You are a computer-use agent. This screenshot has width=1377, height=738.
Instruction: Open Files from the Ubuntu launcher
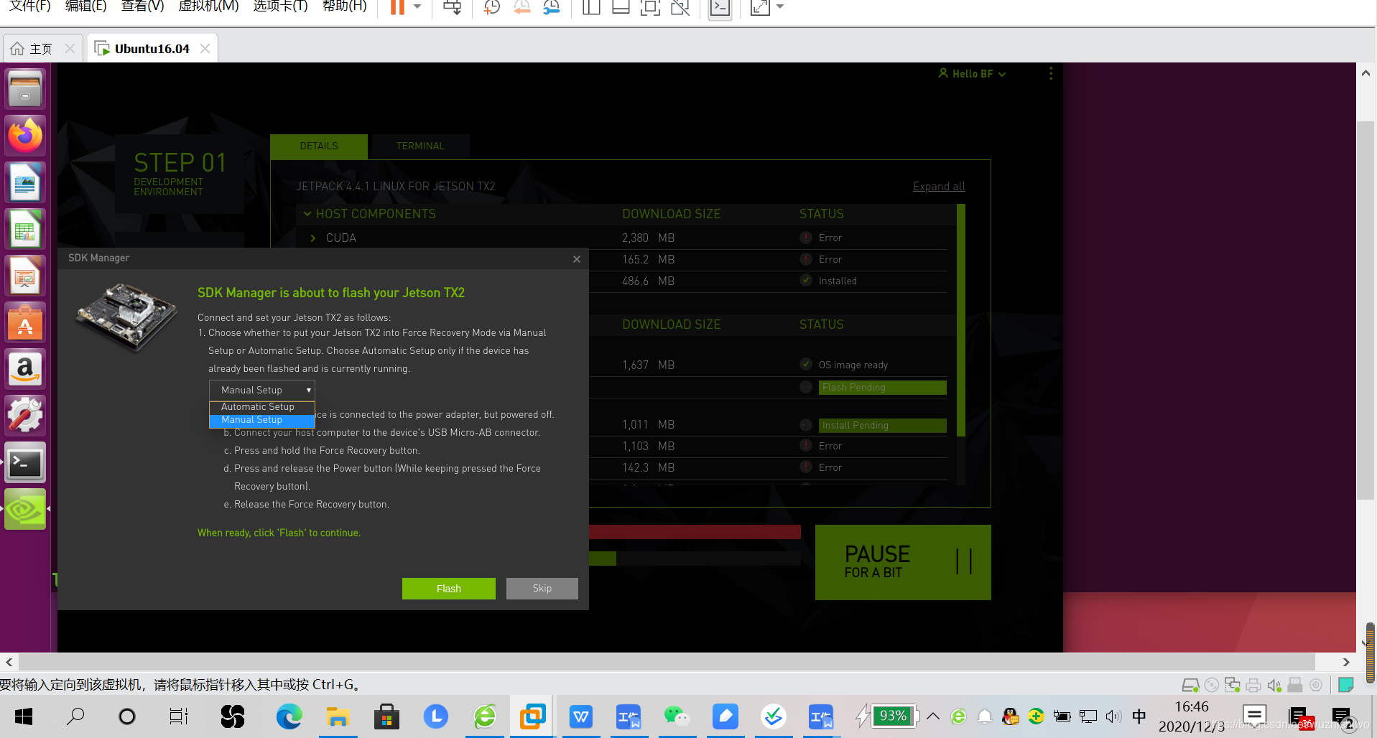point(25,89)
